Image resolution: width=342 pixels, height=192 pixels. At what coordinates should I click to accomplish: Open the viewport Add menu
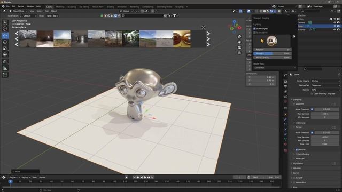(x=46, y=11)
